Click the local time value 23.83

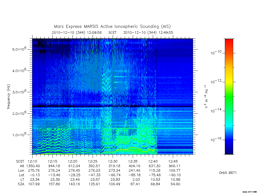pos(115,179)
